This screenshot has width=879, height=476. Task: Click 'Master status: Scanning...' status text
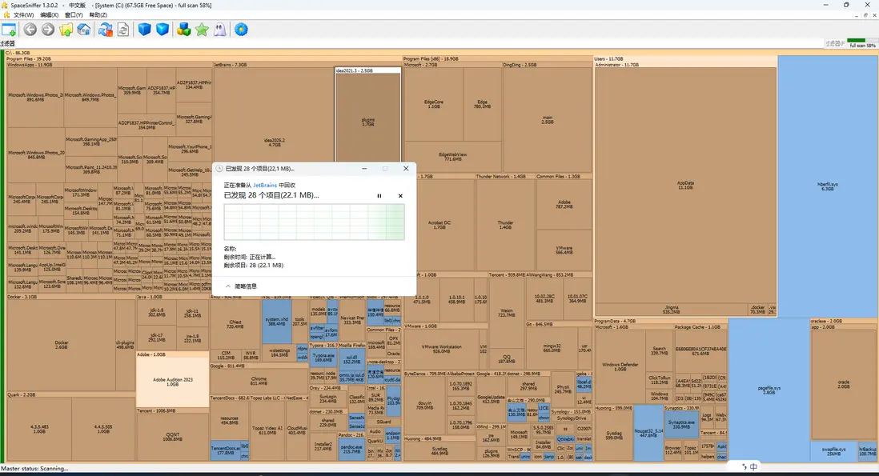[x=34, y=469]
